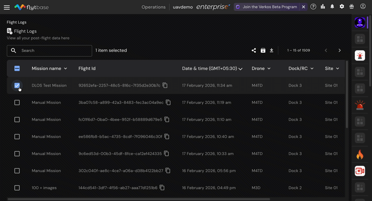Download the selected flight log

tap(272, 50)
